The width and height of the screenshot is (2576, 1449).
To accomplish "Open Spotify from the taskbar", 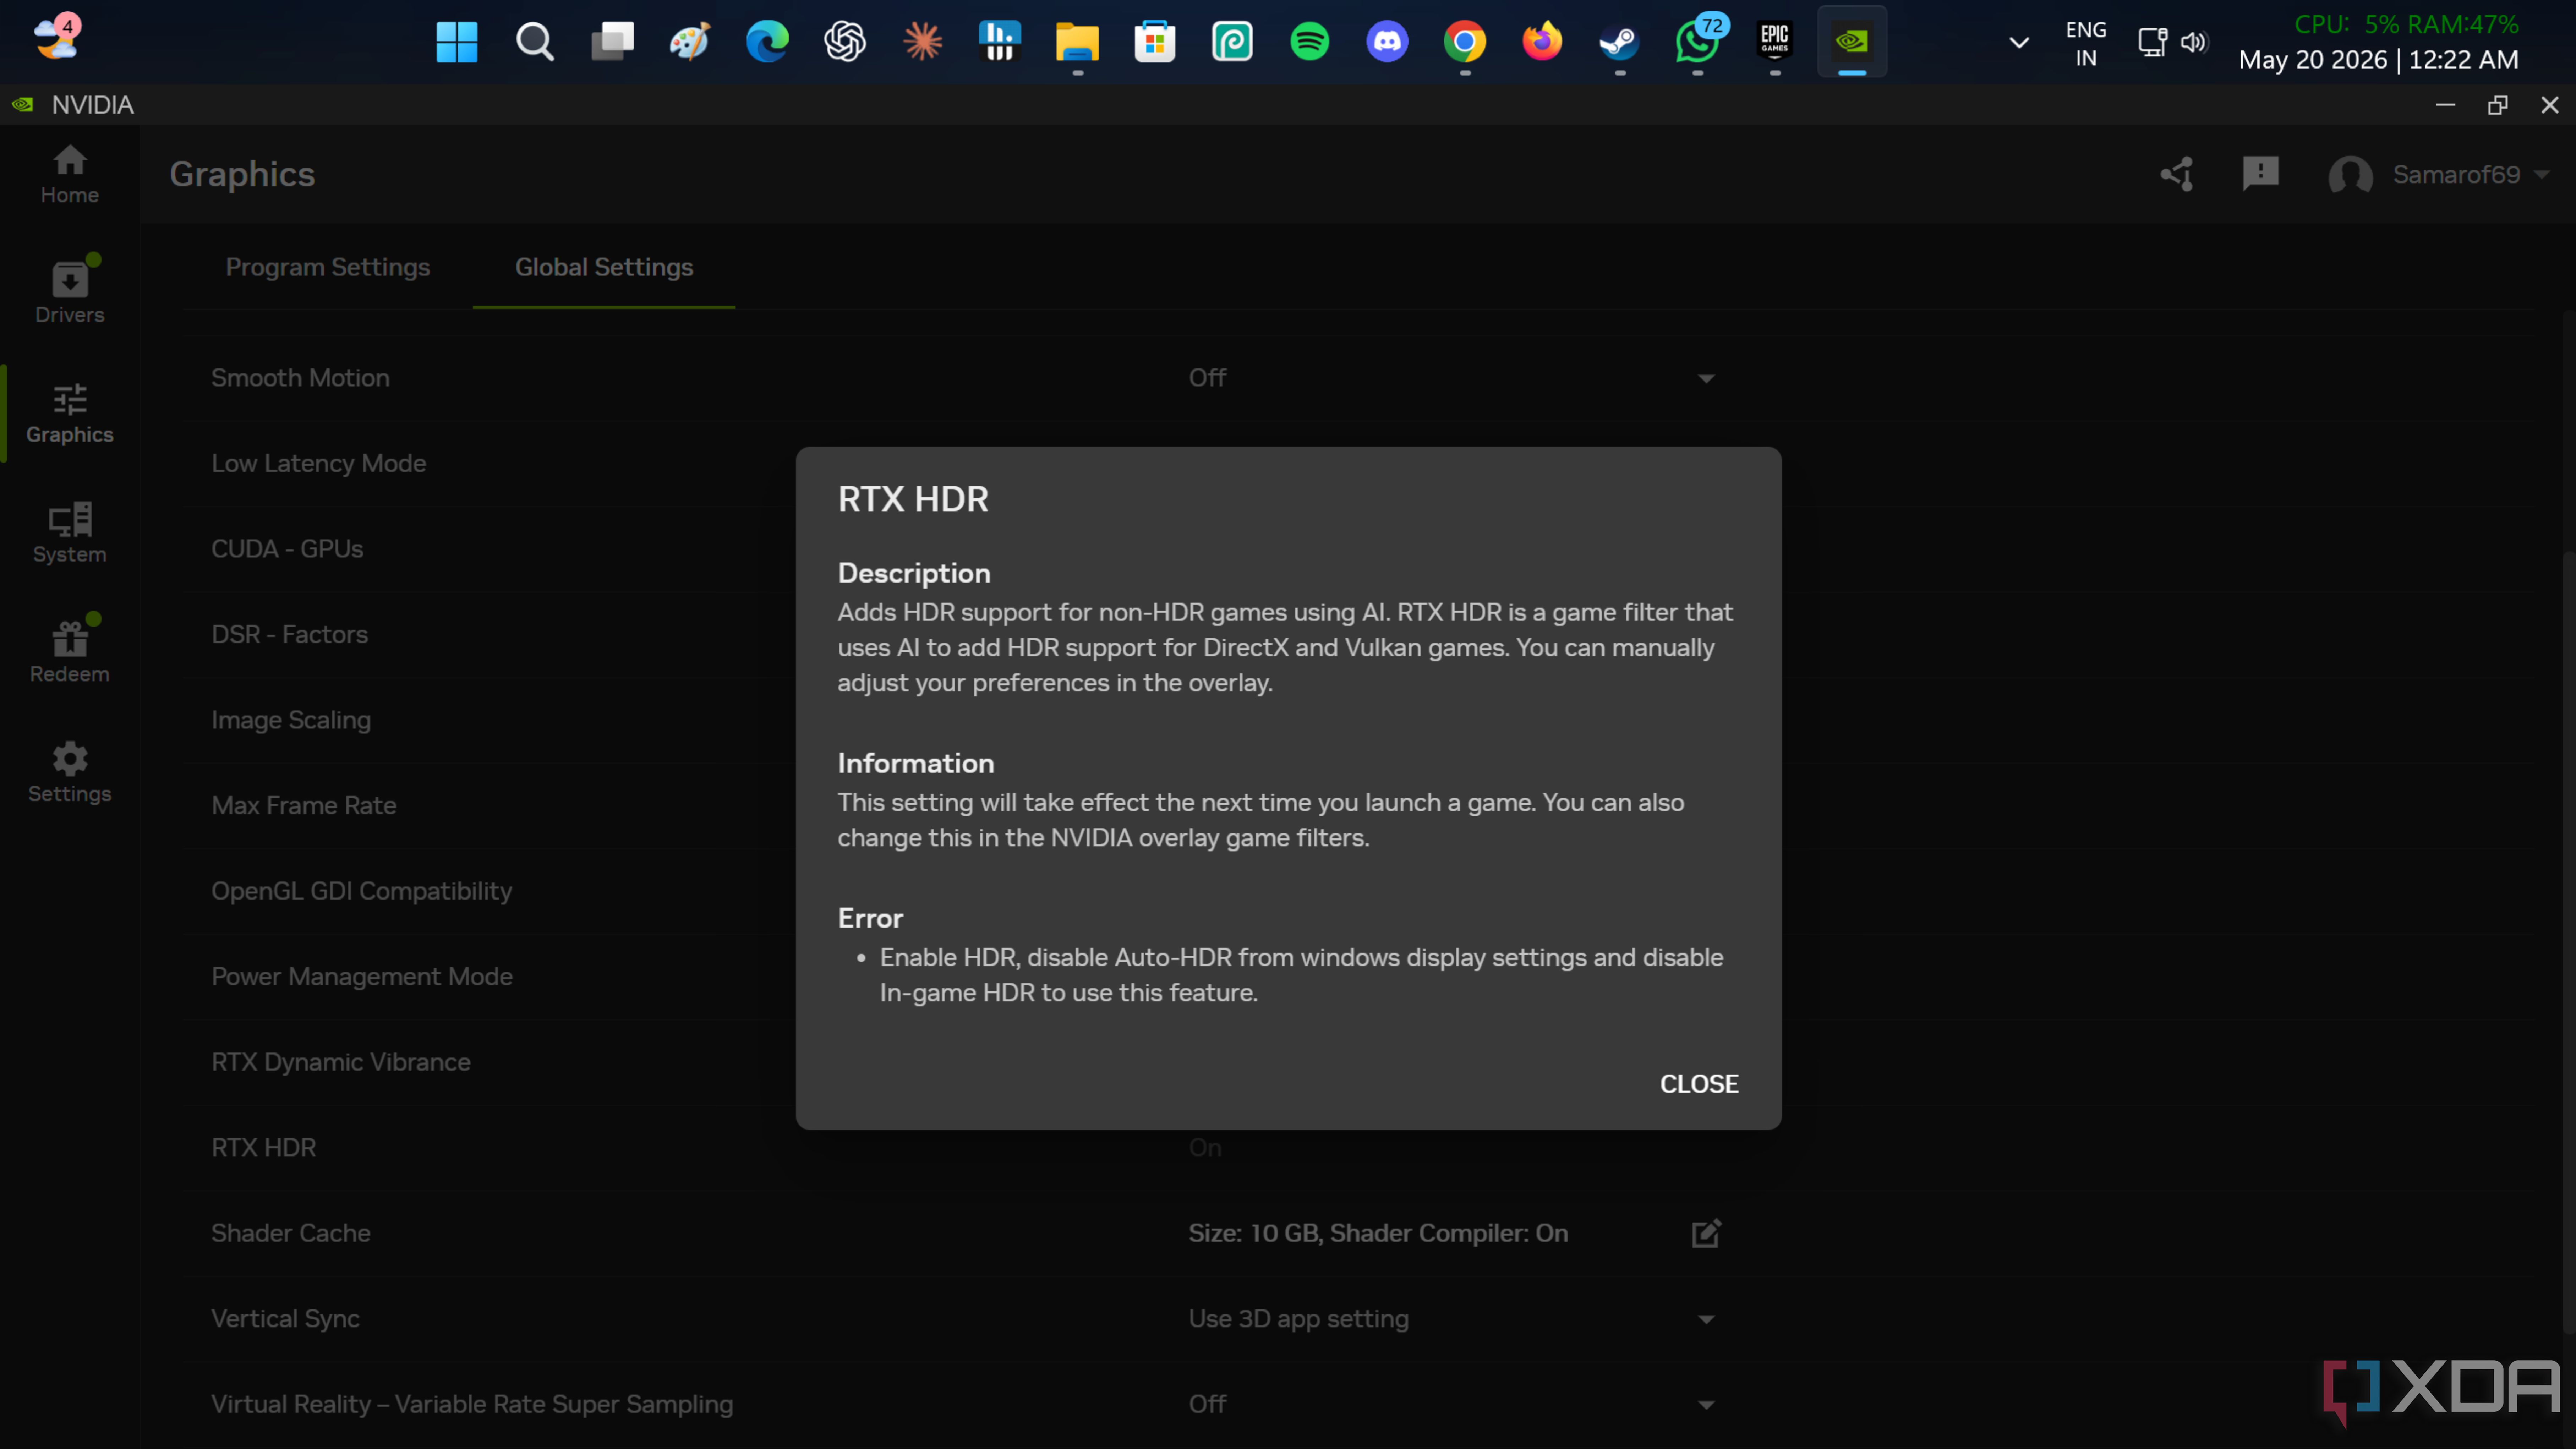I will 1309,42.
